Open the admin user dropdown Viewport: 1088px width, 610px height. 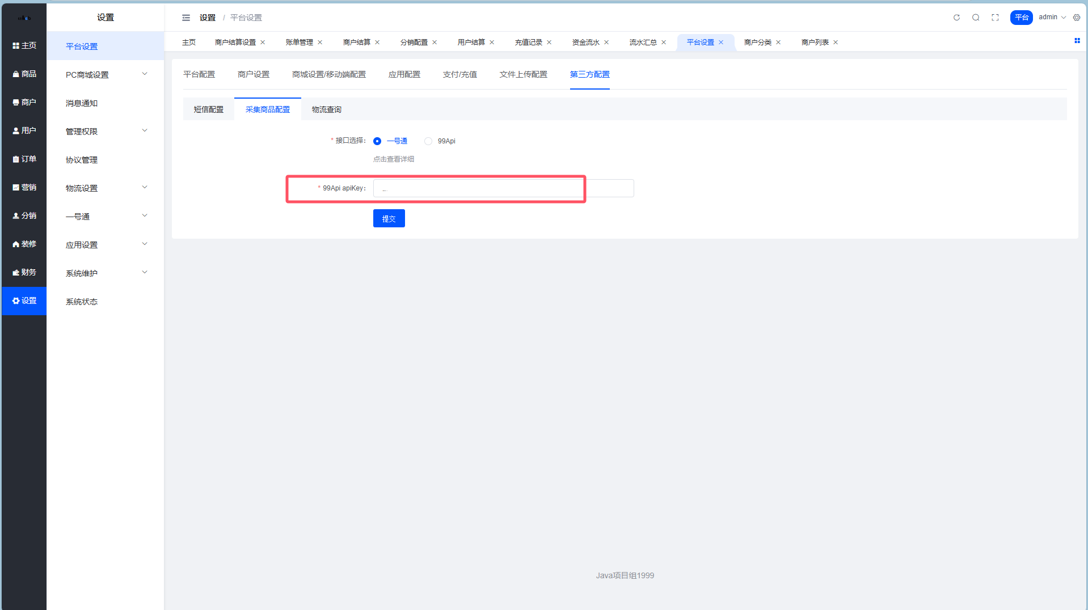1052,17
